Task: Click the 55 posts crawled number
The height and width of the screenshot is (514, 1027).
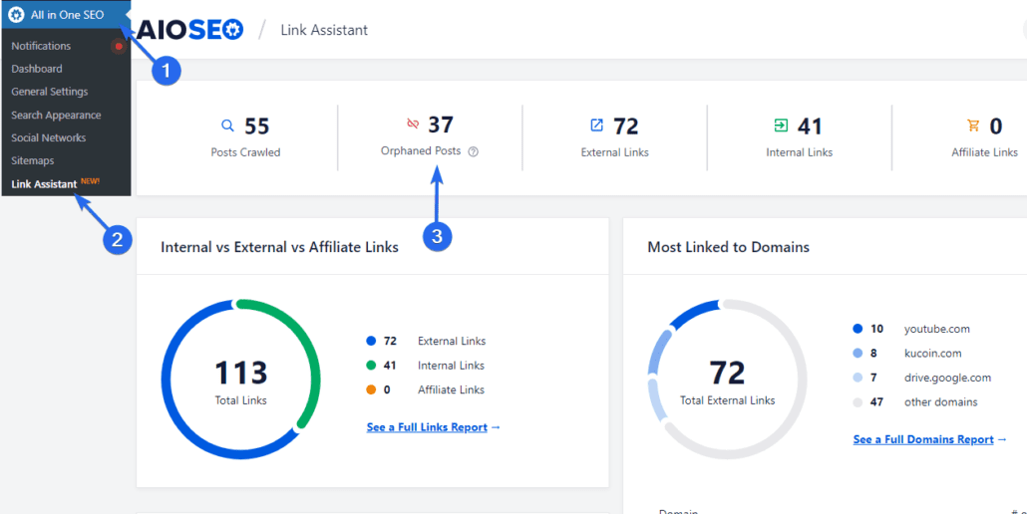Action: [257, 126]
